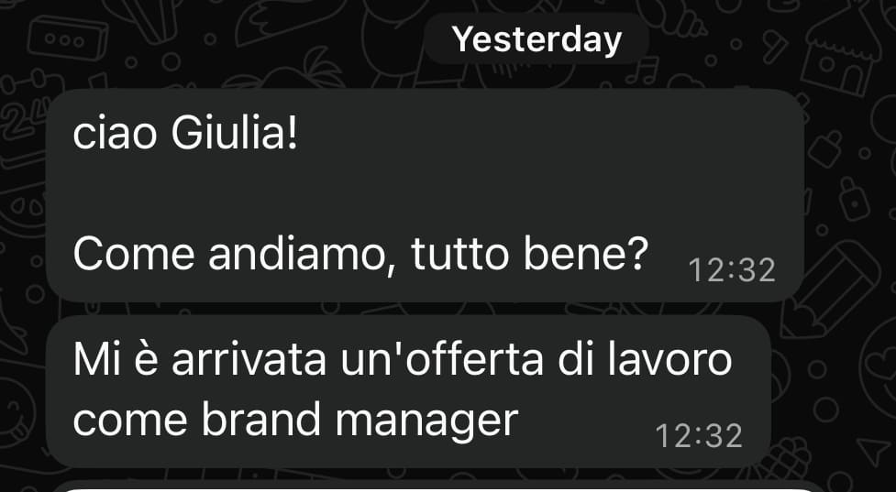Click the 12:32 timestamp in brand manager message

[x=699, y=437]
